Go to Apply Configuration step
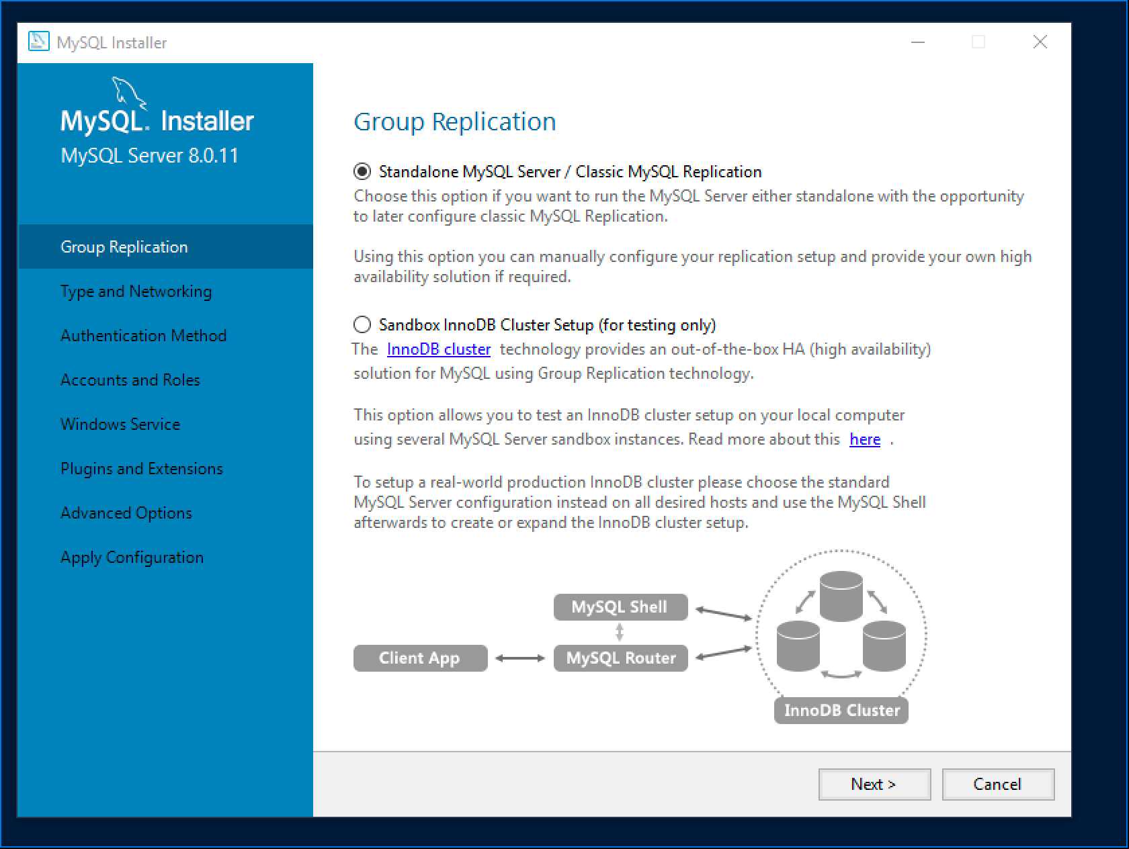 [132, 557]
